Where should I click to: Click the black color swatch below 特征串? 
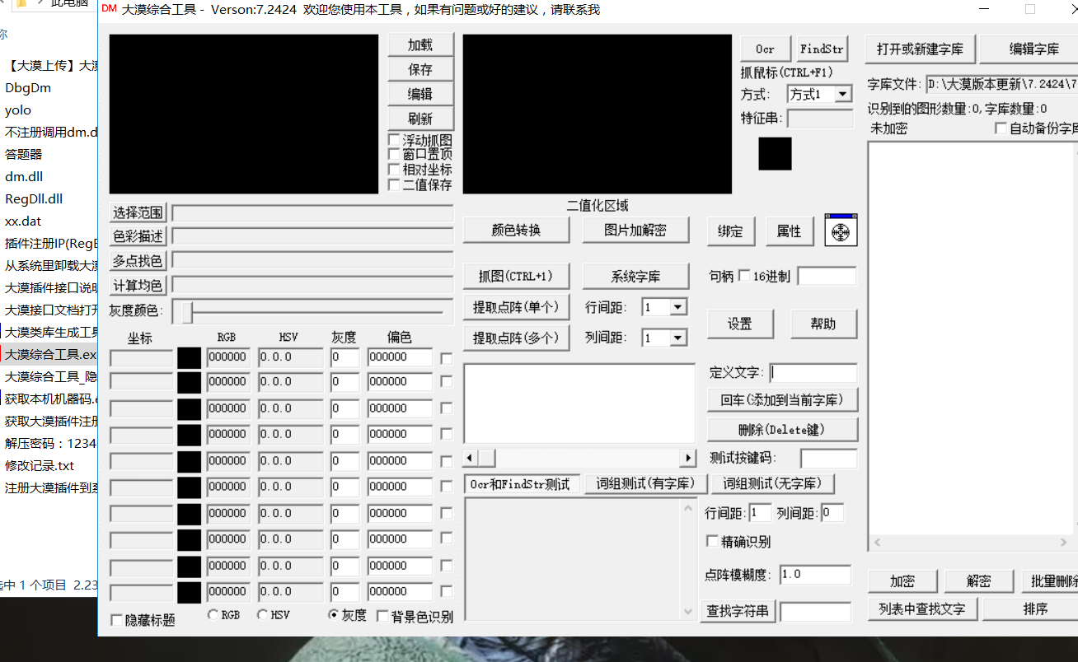pos(775,154)
